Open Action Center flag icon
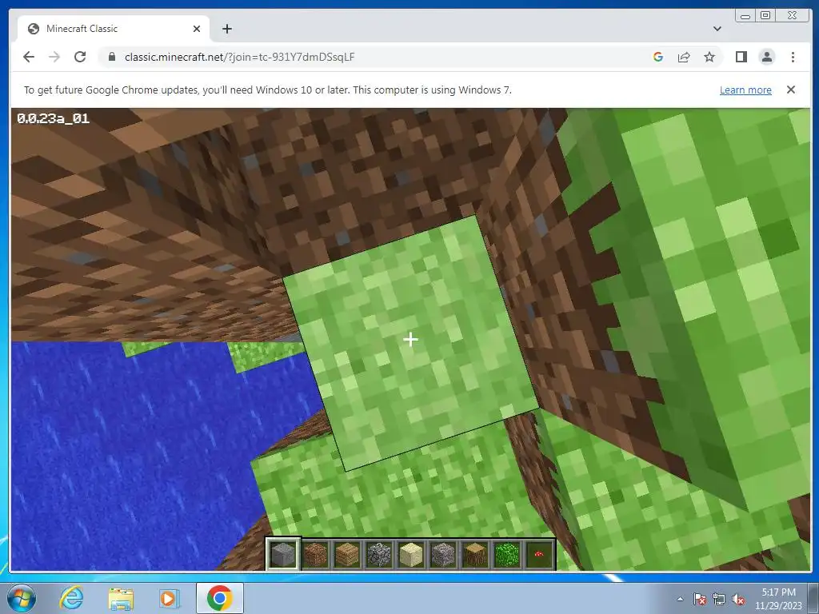 point(699,599)
